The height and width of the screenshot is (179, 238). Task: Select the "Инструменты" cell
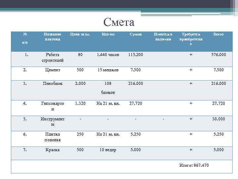coord(53,122)
